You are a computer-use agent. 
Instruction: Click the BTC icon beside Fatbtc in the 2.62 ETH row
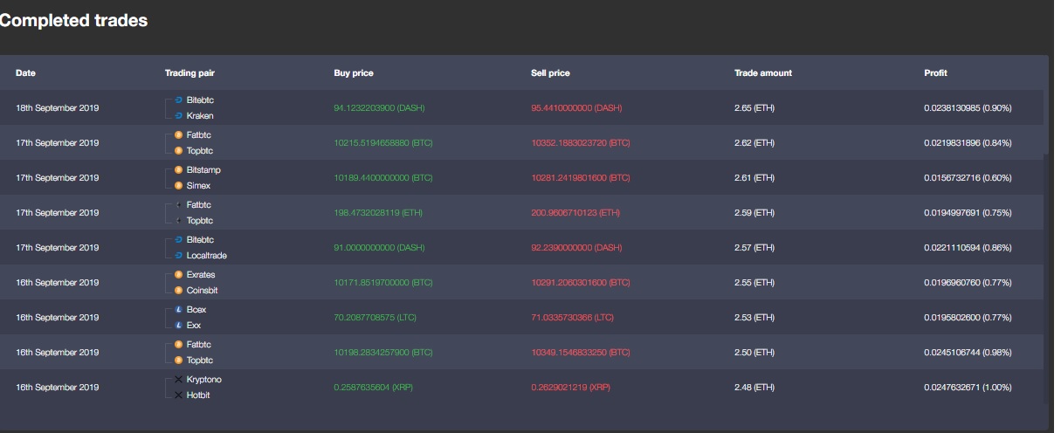coord(178,135)
